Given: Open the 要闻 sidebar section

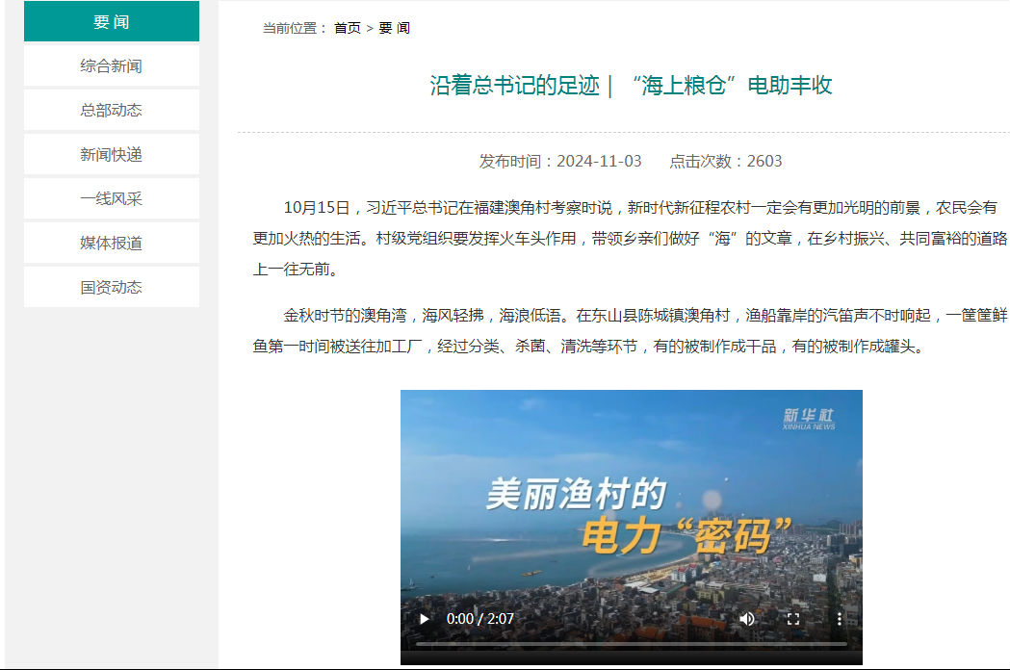Looking at the screenshot, I should click(x=112, y=22).
